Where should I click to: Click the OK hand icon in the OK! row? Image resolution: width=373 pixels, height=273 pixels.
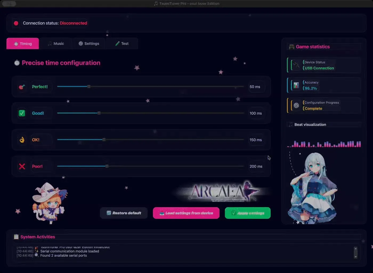pyautogui.click(x=22, y=140)
